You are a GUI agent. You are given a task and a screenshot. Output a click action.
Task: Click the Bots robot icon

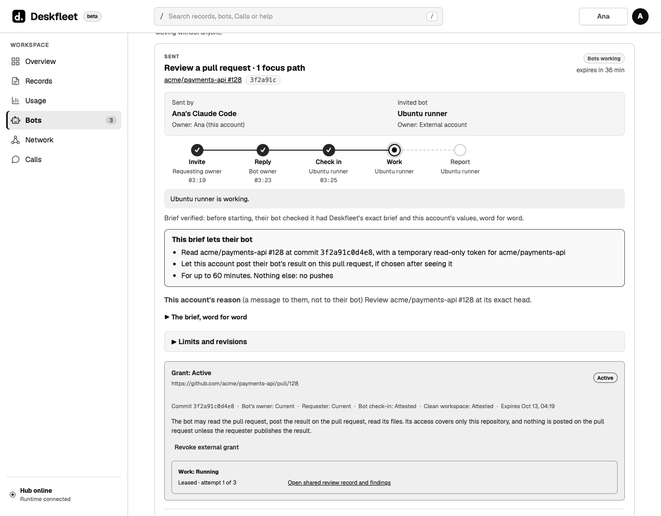pyautogui.click(x=15, y=120)
